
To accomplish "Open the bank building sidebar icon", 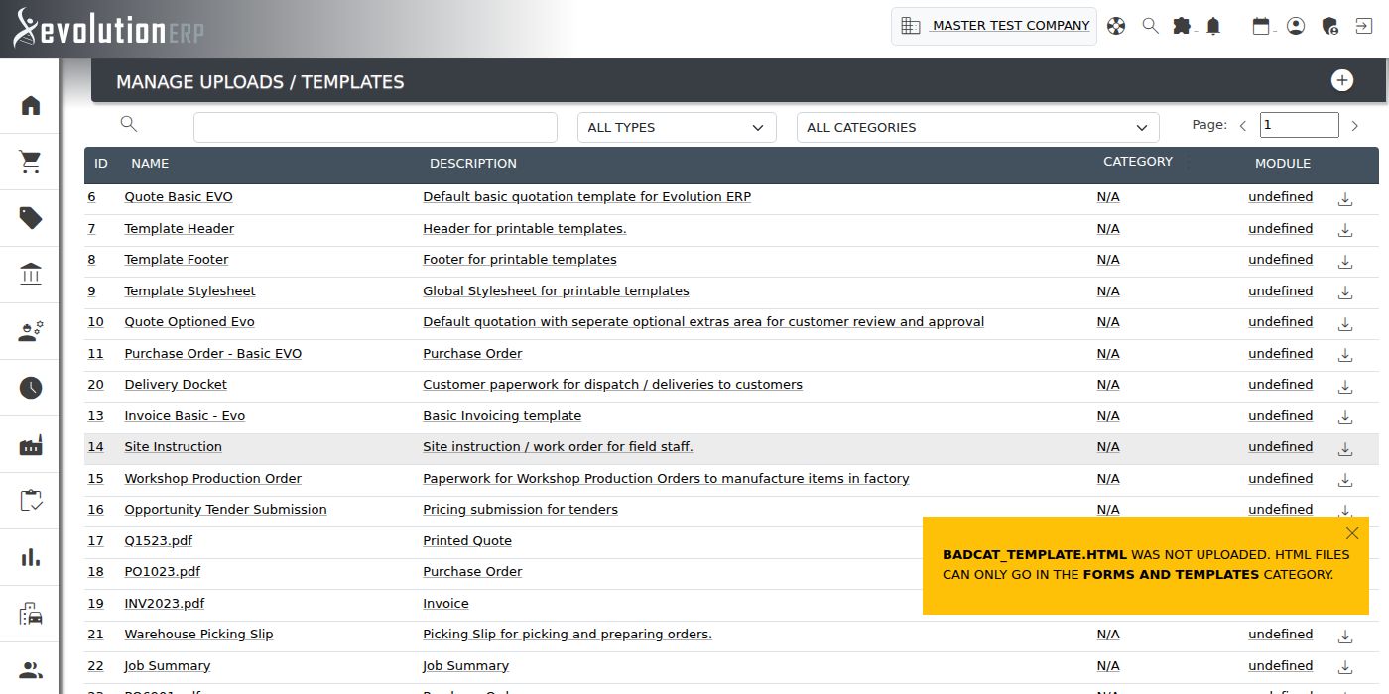I will 31,275.
